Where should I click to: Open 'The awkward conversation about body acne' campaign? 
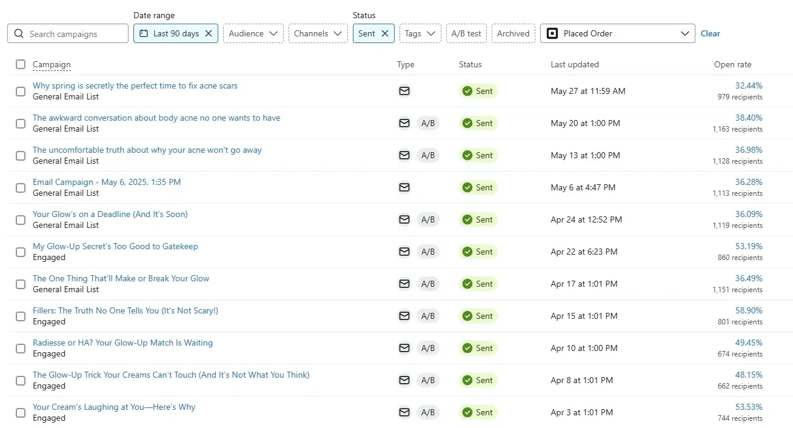(x=156, y=118)
